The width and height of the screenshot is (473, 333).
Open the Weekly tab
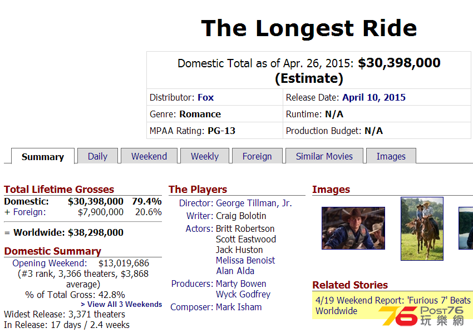[x=205, y=156]
